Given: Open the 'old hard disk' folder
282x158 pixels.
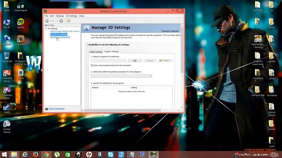Looking at the screenshot, I should click(x=258, y=91).
